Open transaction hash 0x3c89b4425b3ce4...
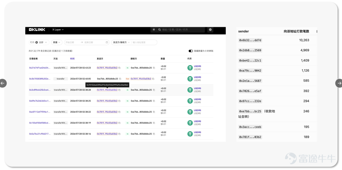 click(40, 90)
